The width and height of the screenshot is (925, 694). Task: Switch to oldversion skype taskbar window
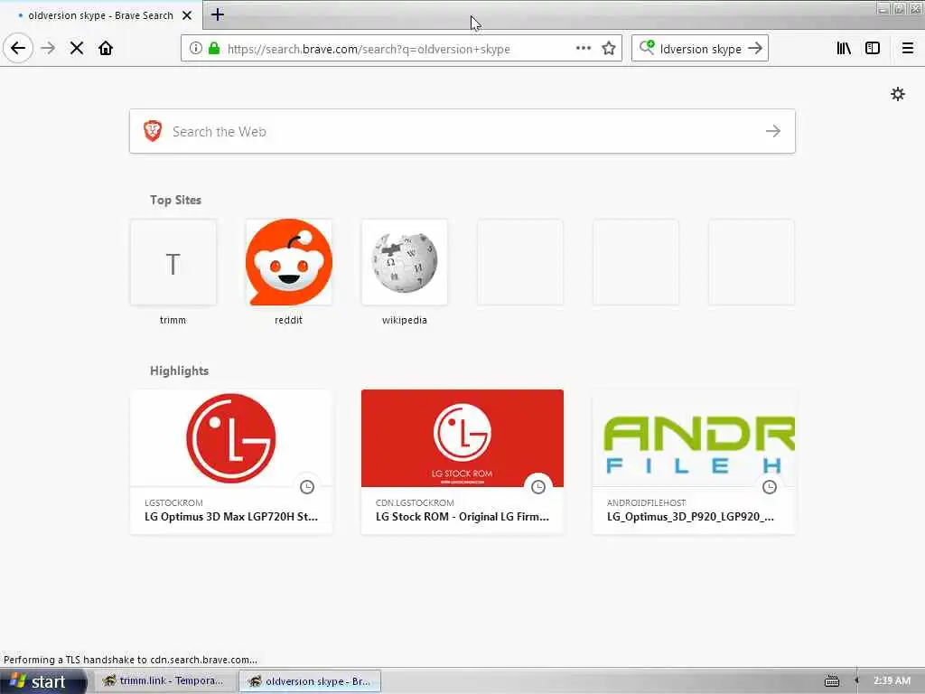[x=310, y=681]
